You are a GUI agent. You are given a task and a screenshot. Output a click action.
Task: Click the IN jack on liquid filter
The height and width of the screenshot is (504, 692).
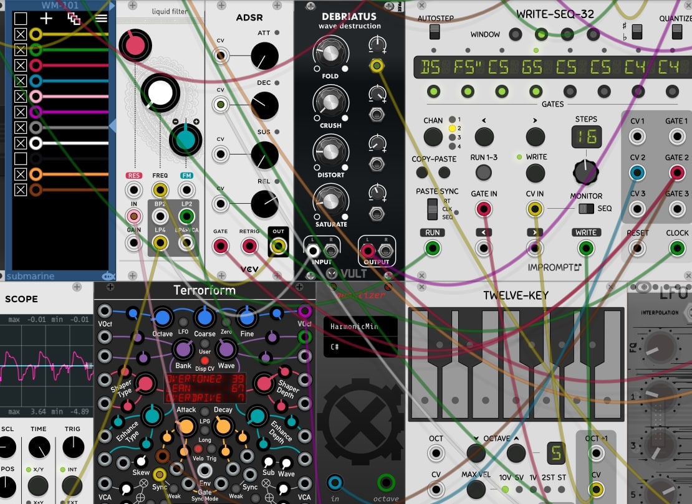point(133,217)
